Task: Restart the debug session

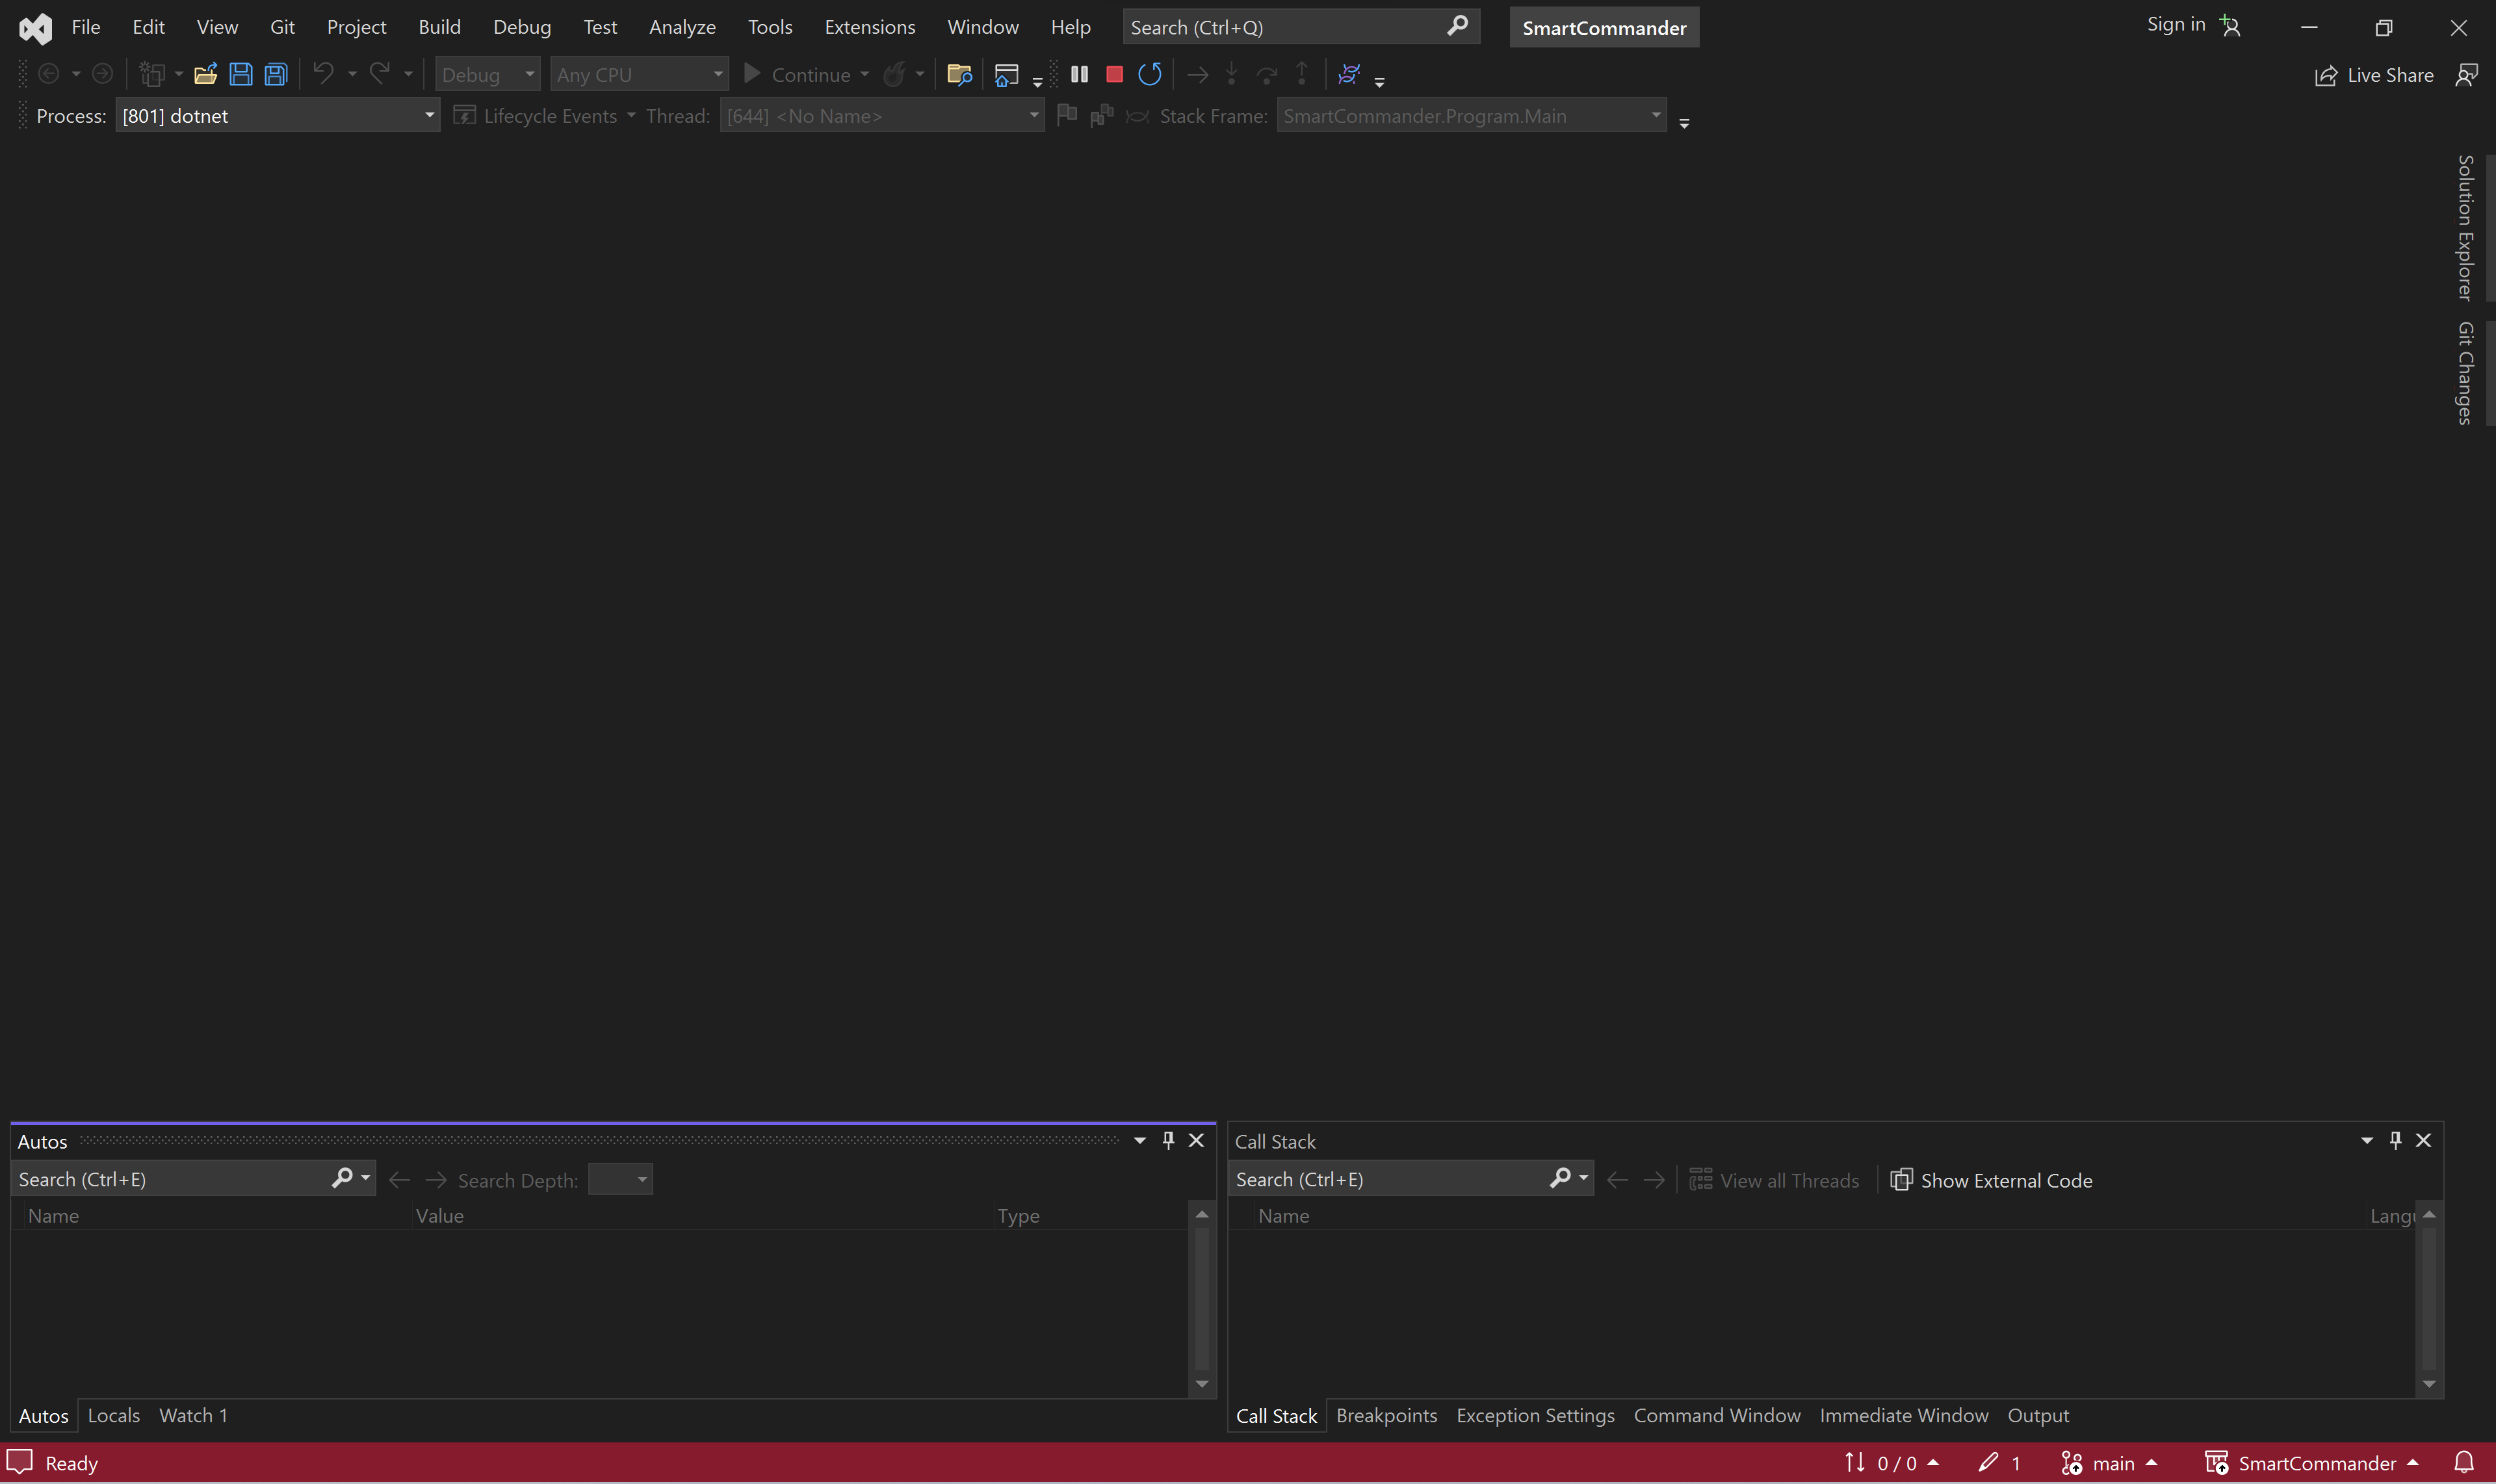Action: pyautogui.click(x=1150, y=73)
